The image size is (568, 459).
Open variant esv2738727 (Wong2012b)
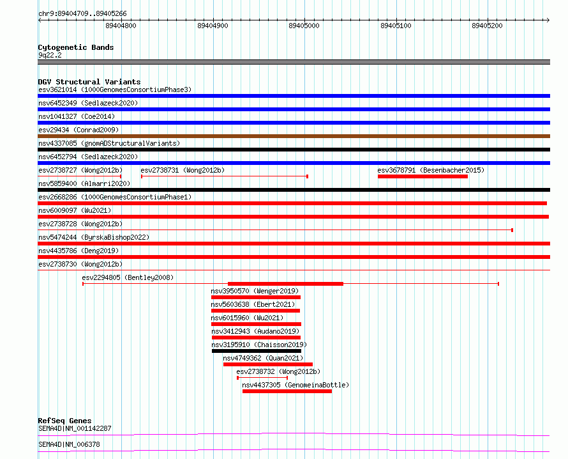(80, 170)
